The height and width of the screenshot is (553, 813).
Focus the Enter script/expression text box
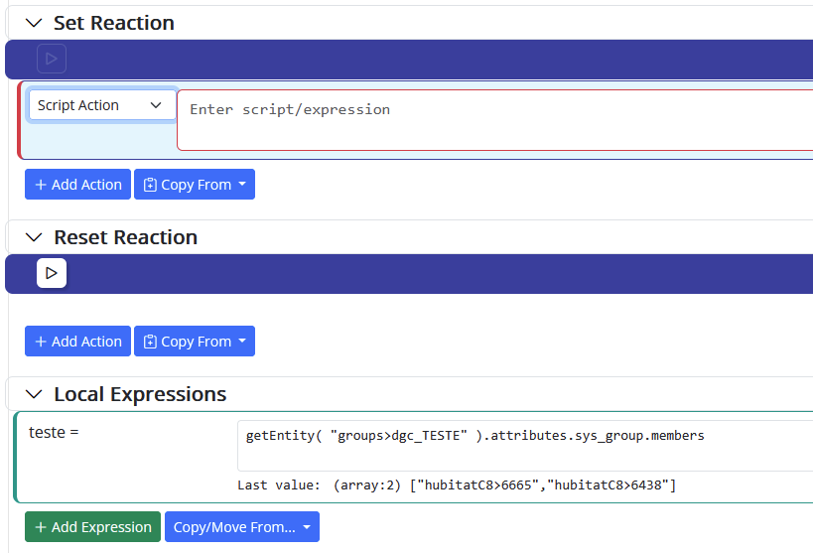click(x=494, y=120)
